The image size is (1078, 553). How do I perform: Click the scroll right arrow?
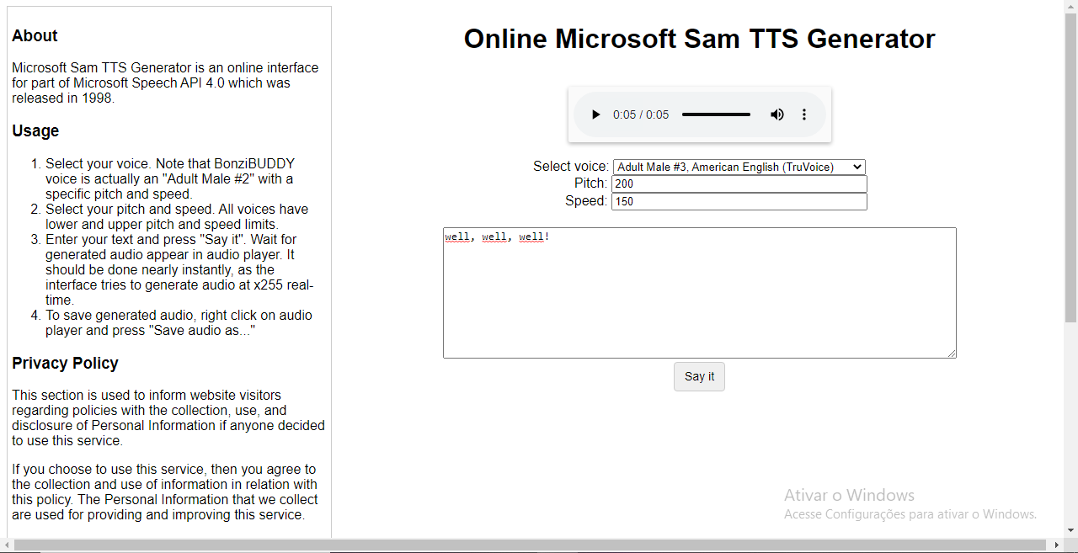(x=1056, y=545)
